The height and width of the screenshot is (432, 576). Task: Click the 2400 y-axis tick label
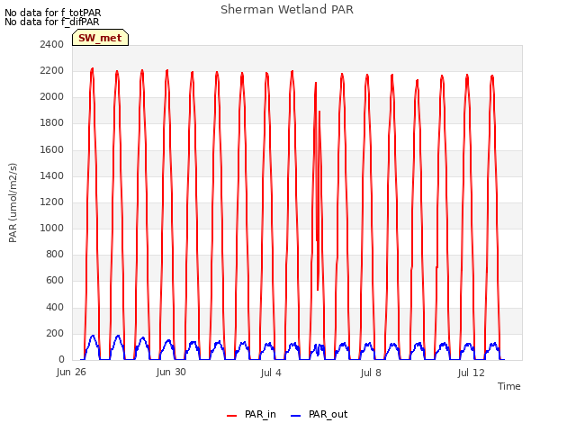coord(52,44)
